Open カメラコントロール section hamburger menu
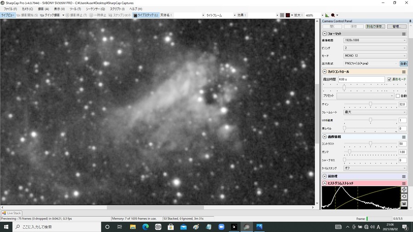Image resolution: width=413 pixels, height=232 pixels. 404,72
